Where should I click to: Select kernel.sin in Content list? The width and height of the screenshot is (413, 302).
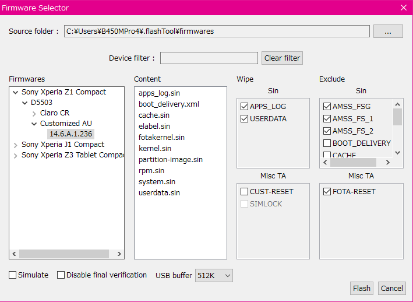click(155, 148)
